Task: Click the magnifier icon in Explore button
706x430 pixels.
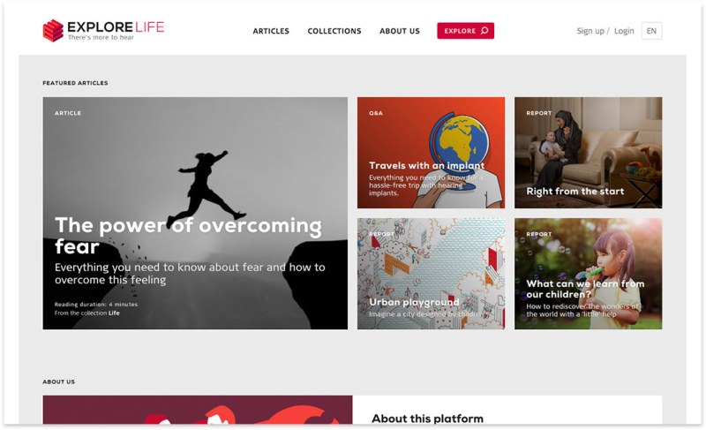Action: click(x=484, y=31)
